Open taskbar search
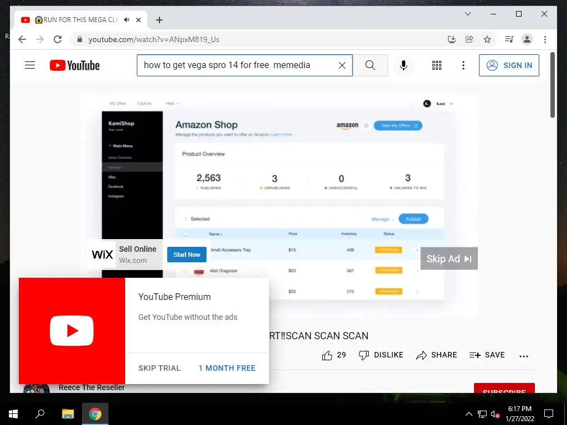Image resolution: width=567 pixels, height=425 pixels. click(x=40, y=414)
